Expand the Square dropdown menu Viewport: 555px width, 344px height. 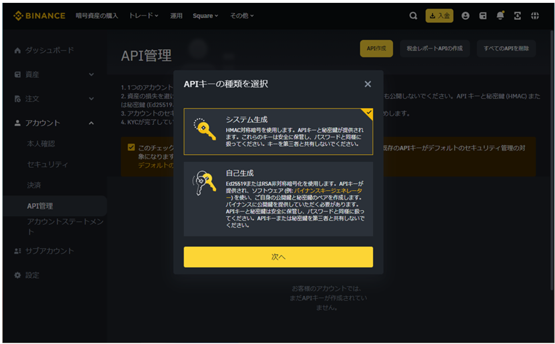coord(205,16)
